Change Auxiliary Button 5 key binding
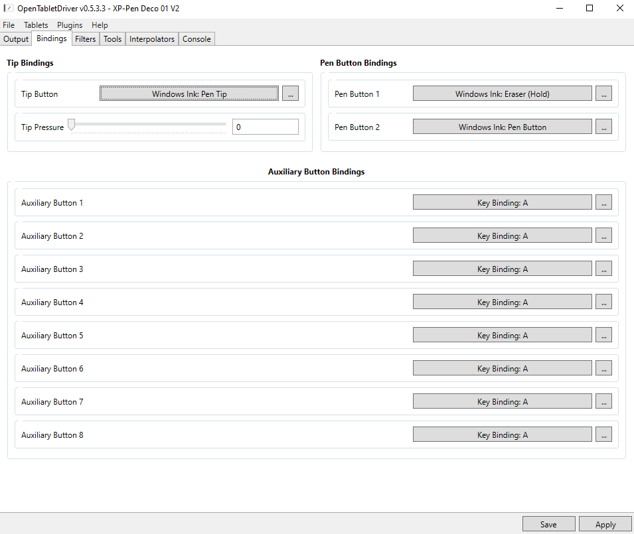Image resolution: width=634 pixels, height=534 pixels. (x=502, y=335)
